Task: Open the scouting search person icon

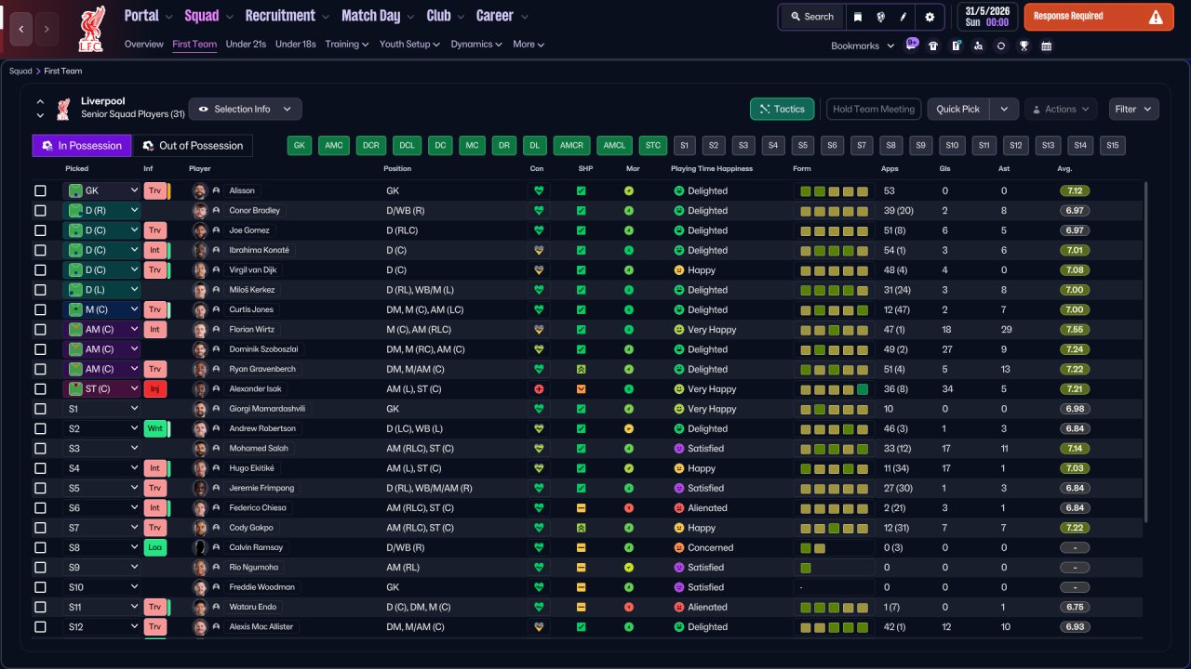Action: 978,46
